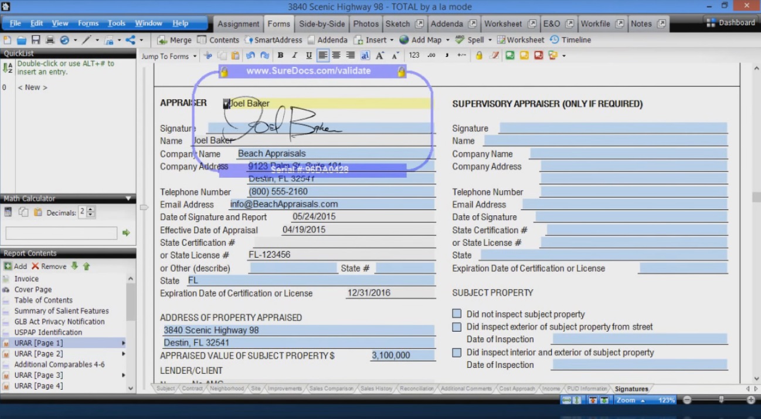Click the yellow comment bubble icon
Image resolution: width=761 pixels, height=419 pixels.
(524, 56)
